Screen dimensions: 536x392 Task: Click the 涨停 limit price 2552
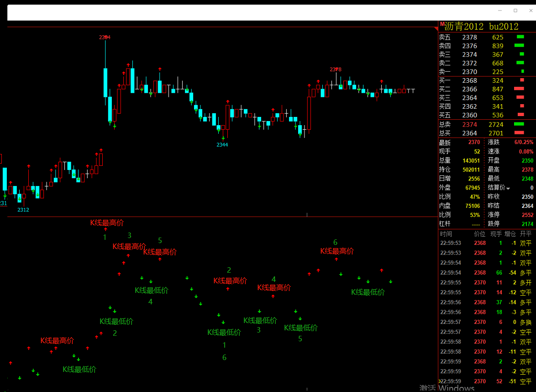pyautogui.click(x=527, y=215)
